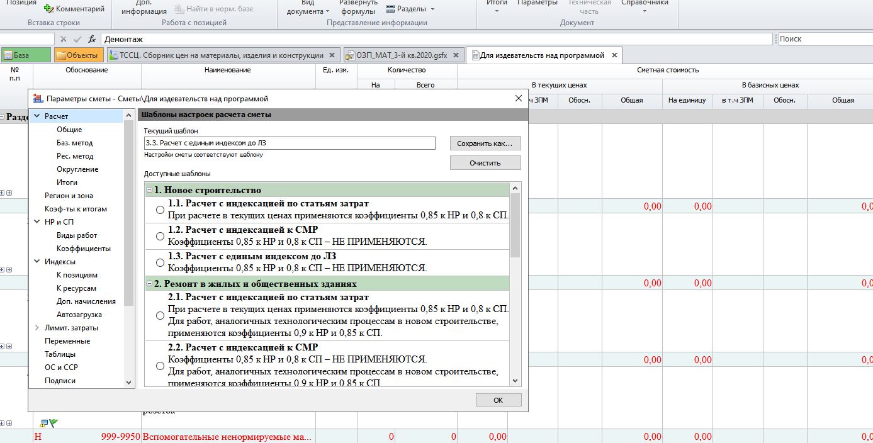Select Коэффициенты in the tree
Viewport: 873px width, 443px height.
tap(83, 249)
